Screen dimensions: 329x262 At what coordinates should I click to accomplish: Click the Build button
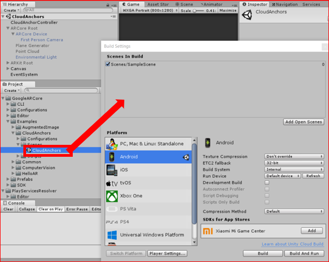point(263,253)
